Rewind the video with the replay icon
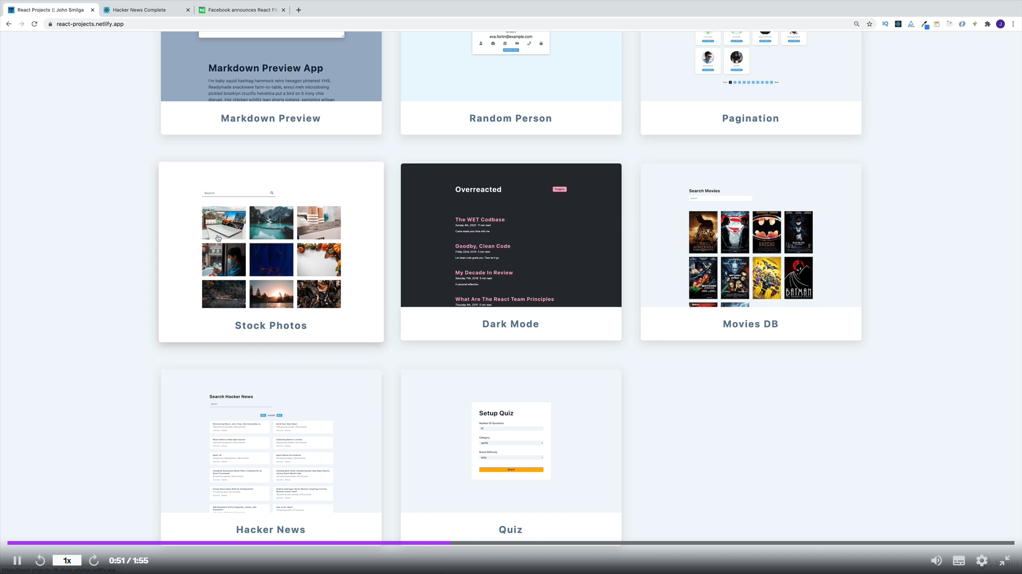Image resolution: width=1022 pixels, height=574 pixels. [x=40, y=560]
